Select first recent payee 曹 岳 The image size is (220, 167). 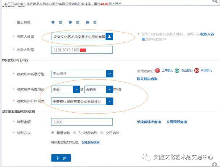[x=57, y=22]
